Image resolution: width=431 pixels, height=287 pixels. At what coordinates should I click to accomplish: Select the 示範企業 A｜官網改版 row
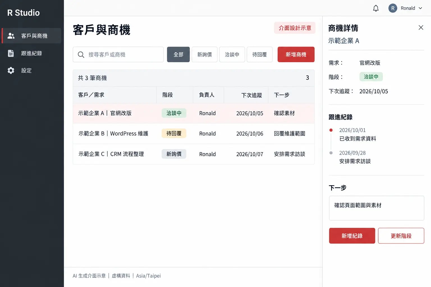point(194,113)
